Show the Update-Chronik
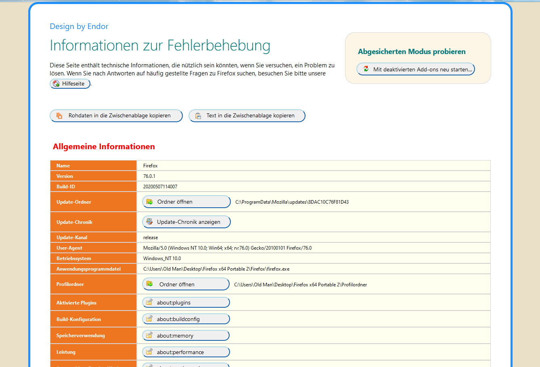 click(x=188, y=222)
